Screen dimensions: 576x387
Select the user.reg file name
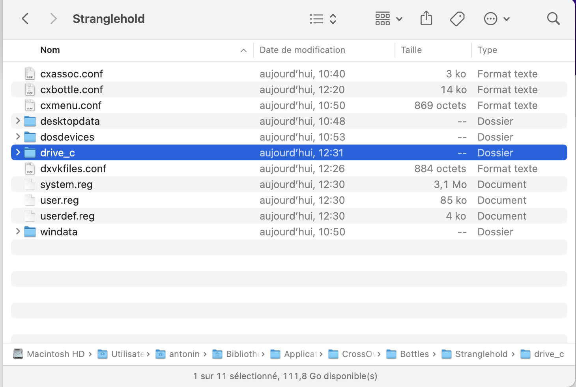(60, 200)
